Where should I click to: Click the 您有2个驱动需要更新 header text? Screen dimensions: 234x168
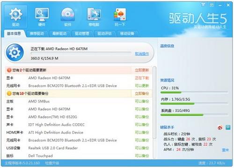29,70
